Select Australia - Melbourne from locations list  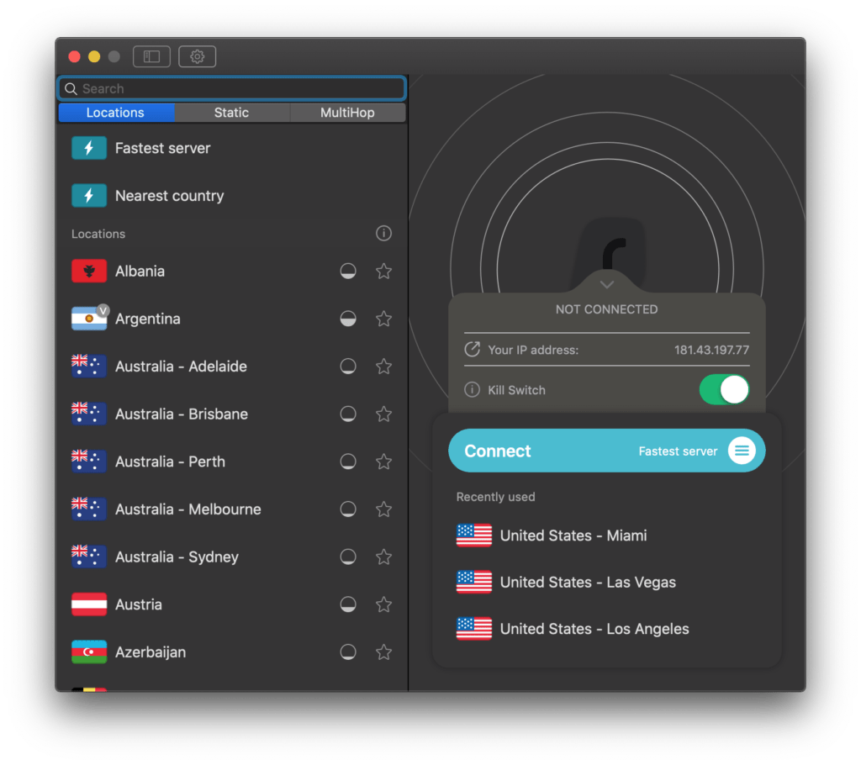[188, 509]
